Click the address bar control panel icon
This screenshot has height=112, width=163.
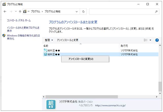coord(25,11)
